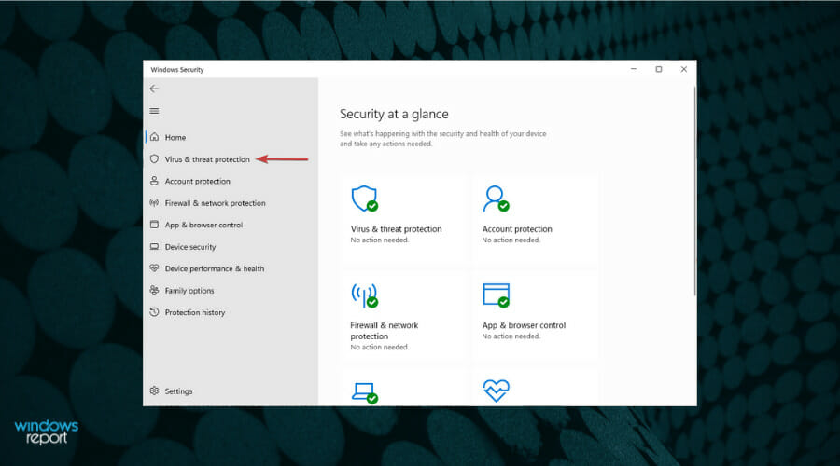Open Firewall & network protection in sidebar
The height and width of the screenshot is (466, 840).
(216, 203)
